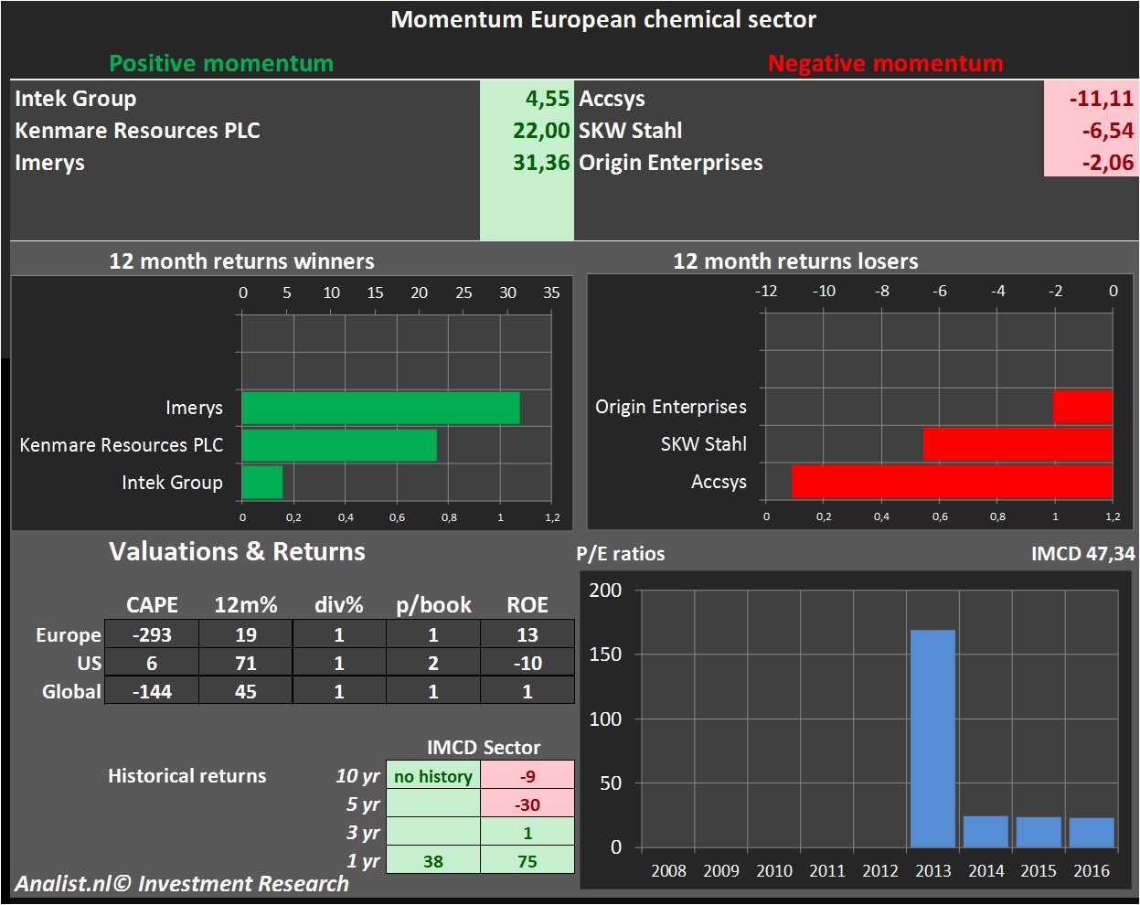The width and height of the screenshot is (1140, 905).
Task: Click the Intek Group short green bar
Action: [262, 483]
